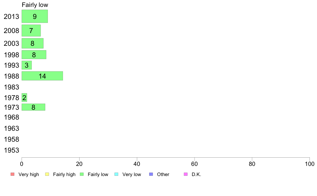Select the 1993 bar showing 3
The height and width of the screenshot is (196, 317).
pyautogui.click(x=27, y=65)
